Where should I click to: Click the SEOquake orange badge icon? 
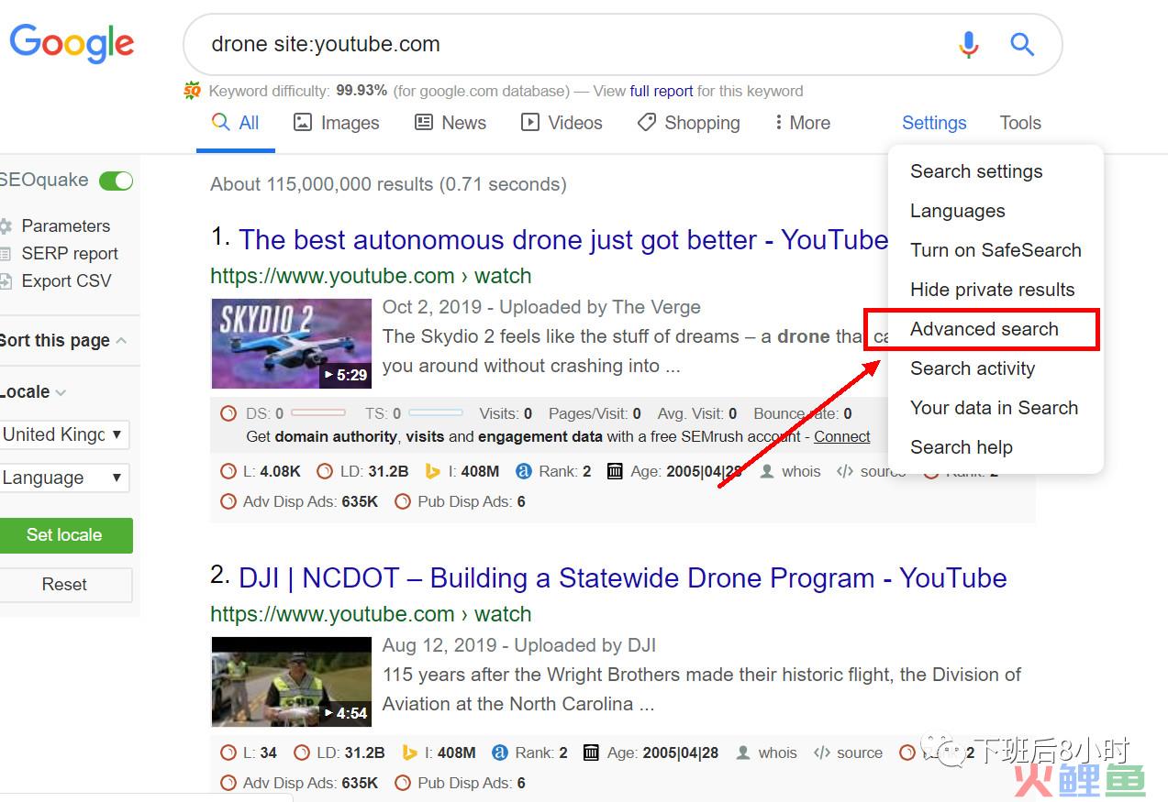pyautogui.click(x=192, y=91)
